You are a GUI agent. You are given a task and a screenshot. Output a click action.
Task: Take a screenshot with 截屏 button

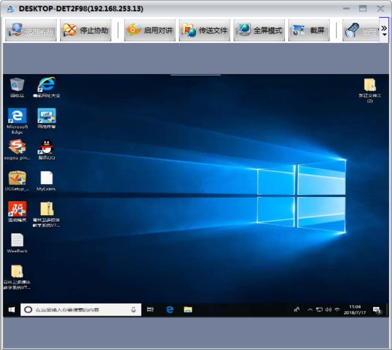click(x=309, y=30)
